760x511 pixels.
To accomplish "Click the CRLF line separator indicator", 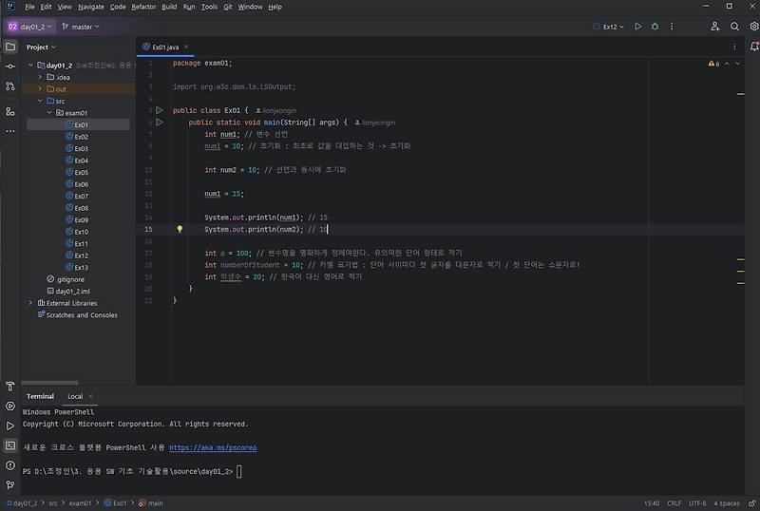I will tap(674, 503).
